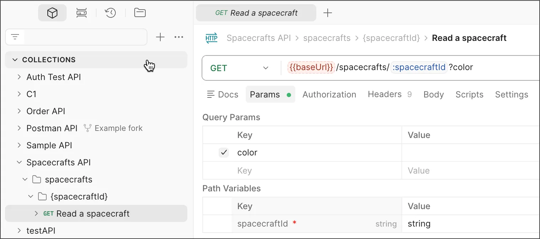Expand the Read a spacecraft request chevron
The width and height of the screenshot is (540, 239).
(x=36, y=213)
